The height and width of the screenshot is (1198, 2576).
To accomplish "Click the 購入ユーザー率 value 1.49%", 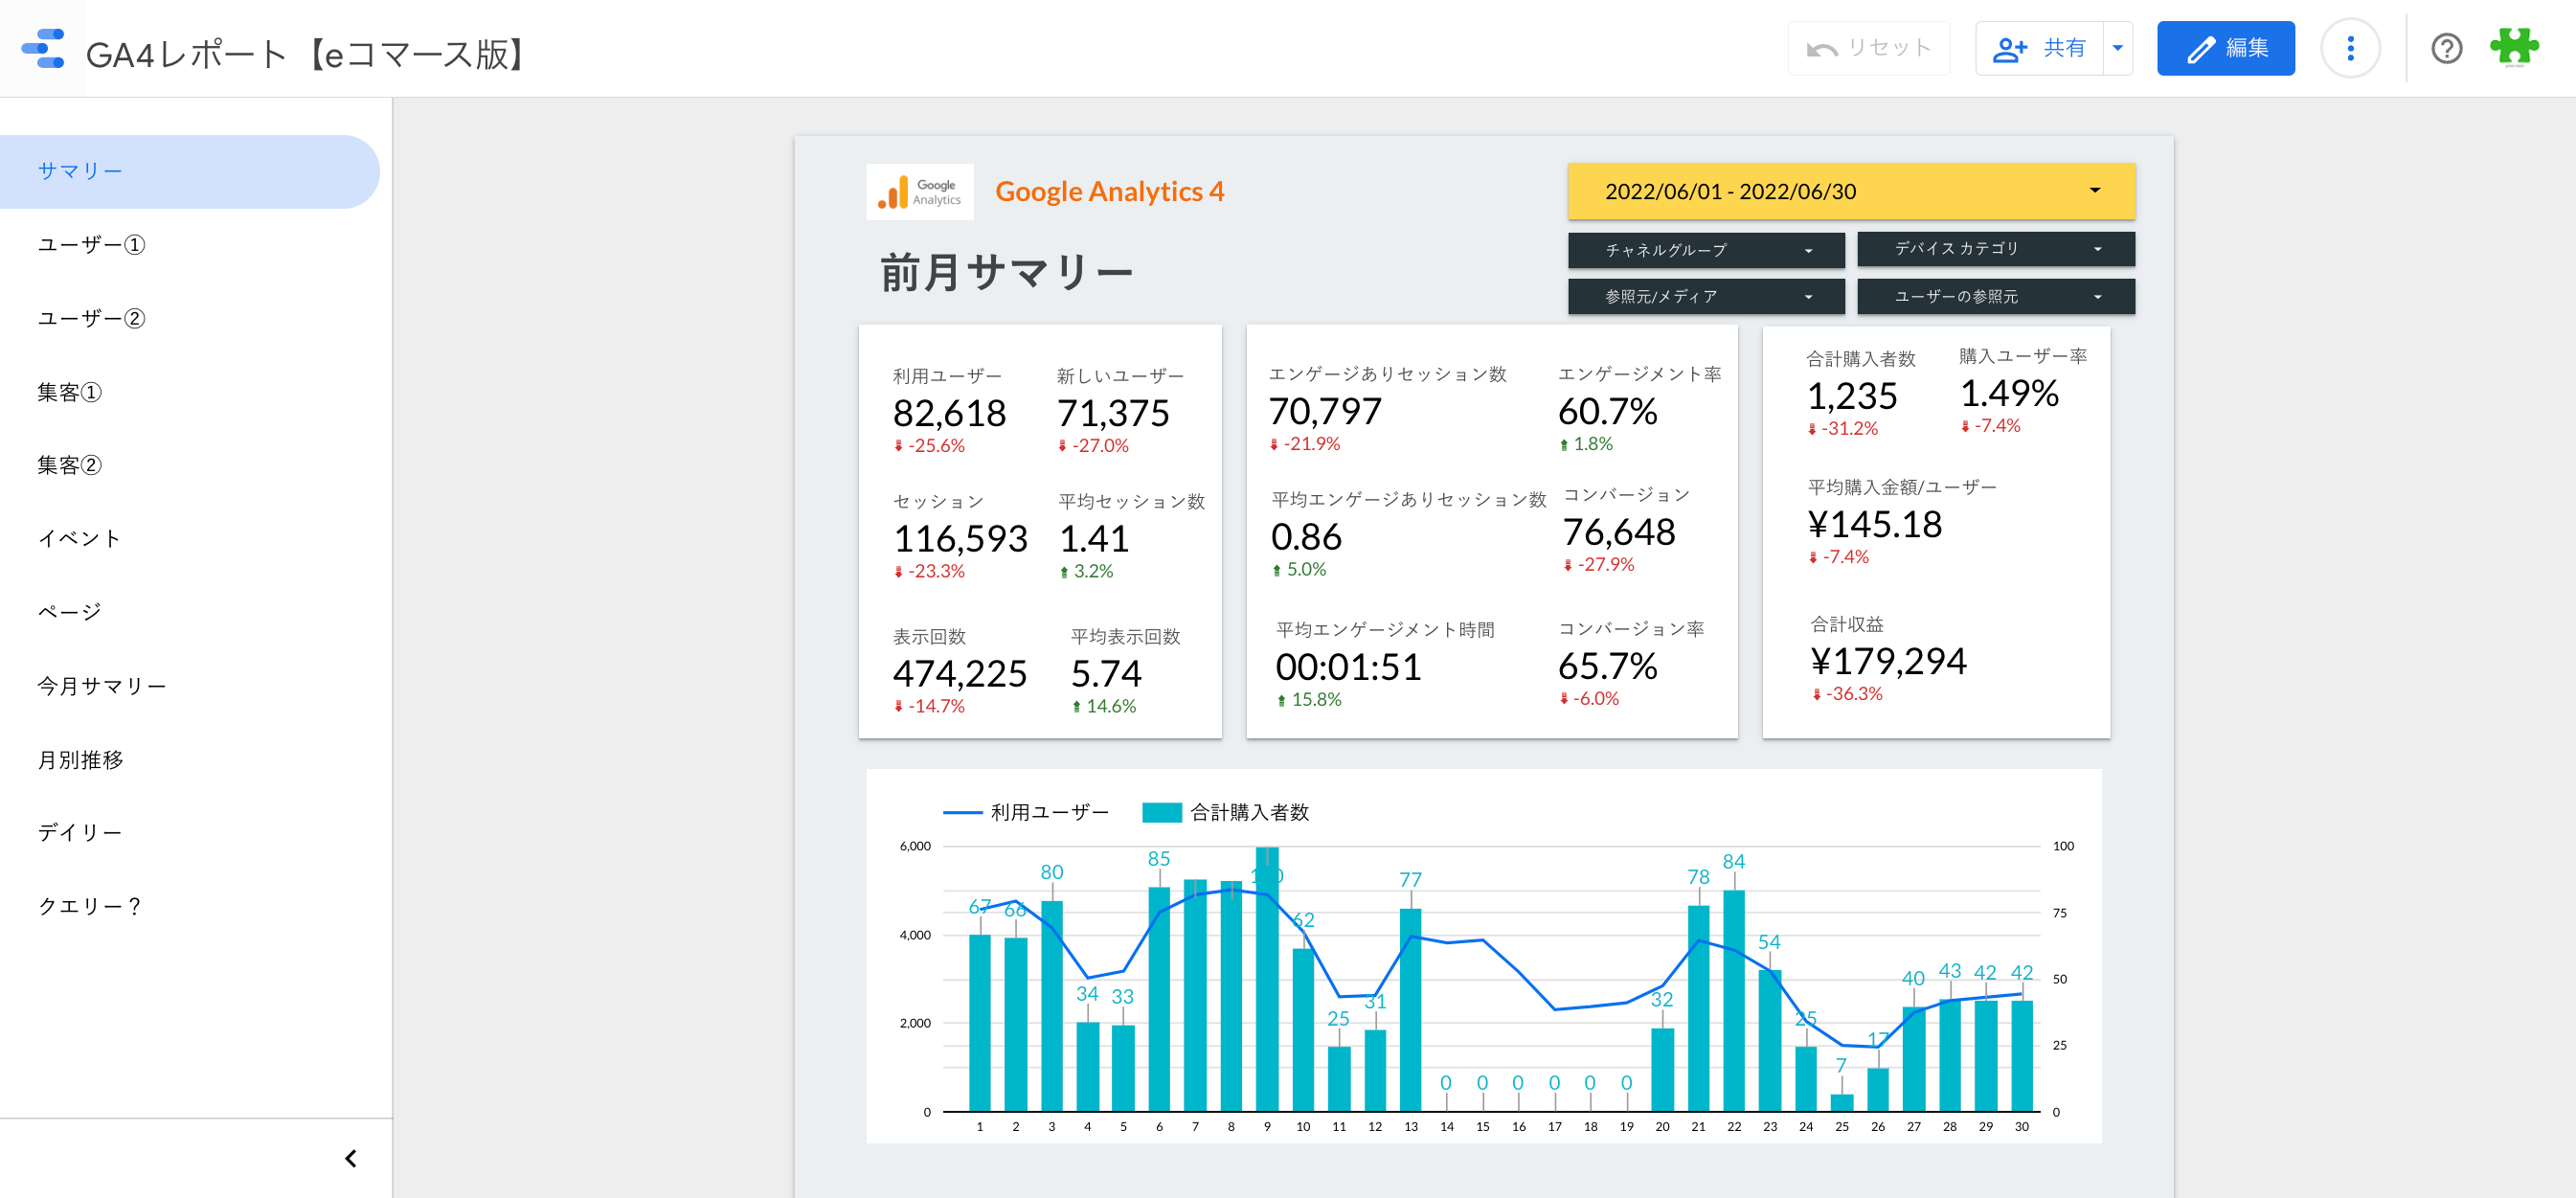I will [x=2009, y=393].
